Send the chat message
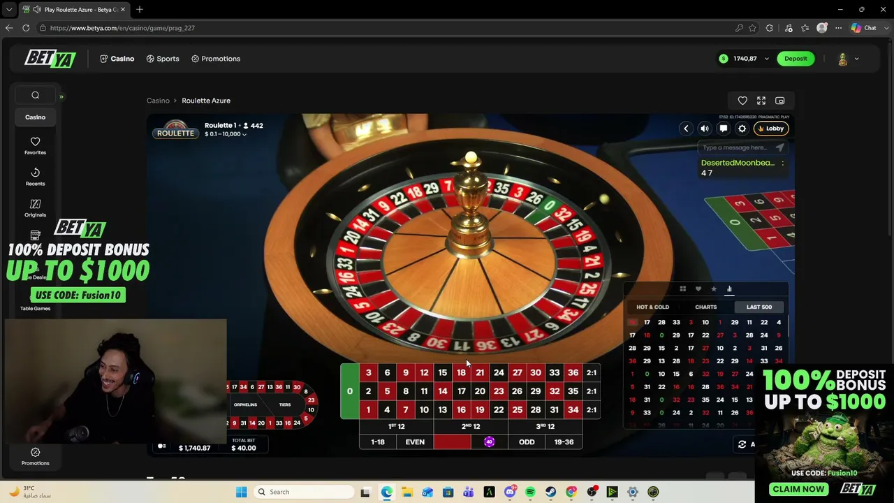The image size is (894, 503). pyautogui.click(x=779, y=147)
